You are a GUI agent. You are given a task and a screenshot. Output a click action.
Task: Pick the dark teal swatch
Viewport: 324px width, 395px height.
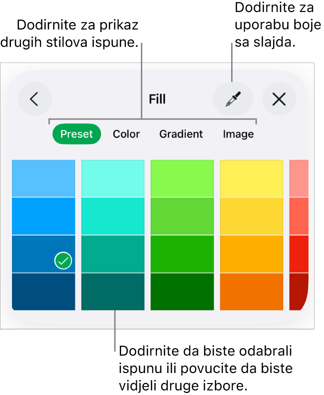click(113, 291)
